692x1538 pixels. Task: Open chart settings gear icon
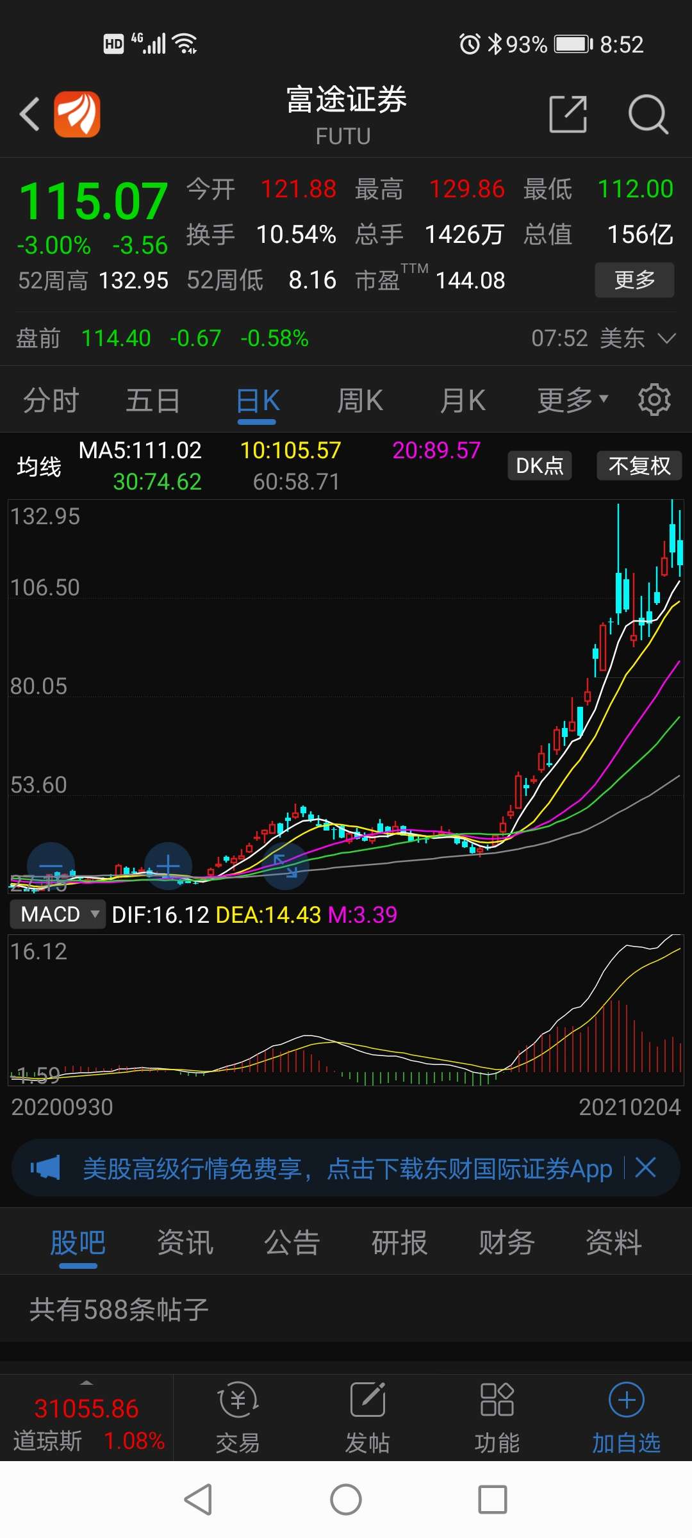654,400
